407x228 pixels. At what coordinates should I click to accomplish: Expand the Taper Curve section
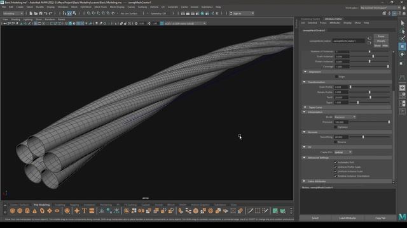pos(305,107)
